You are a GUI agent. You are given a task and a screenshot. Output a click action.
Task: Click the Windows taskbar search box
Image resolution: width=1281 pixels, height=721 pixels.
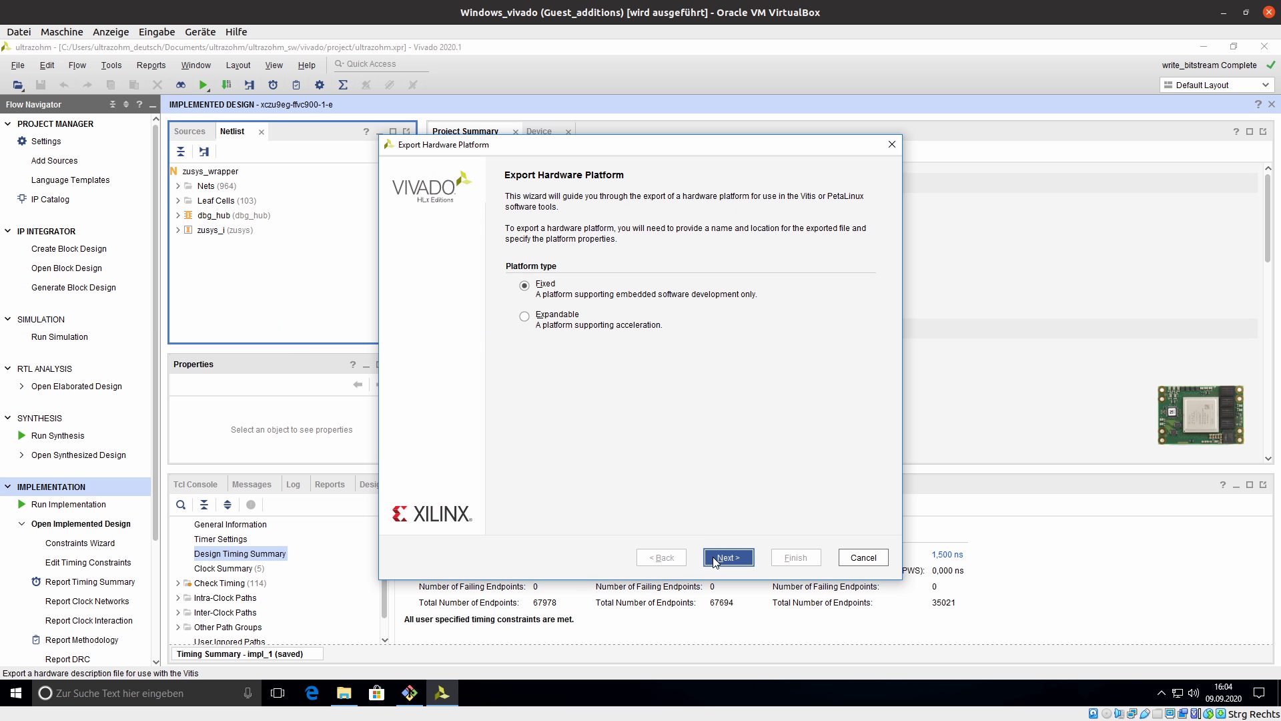(x=133, y=693)
